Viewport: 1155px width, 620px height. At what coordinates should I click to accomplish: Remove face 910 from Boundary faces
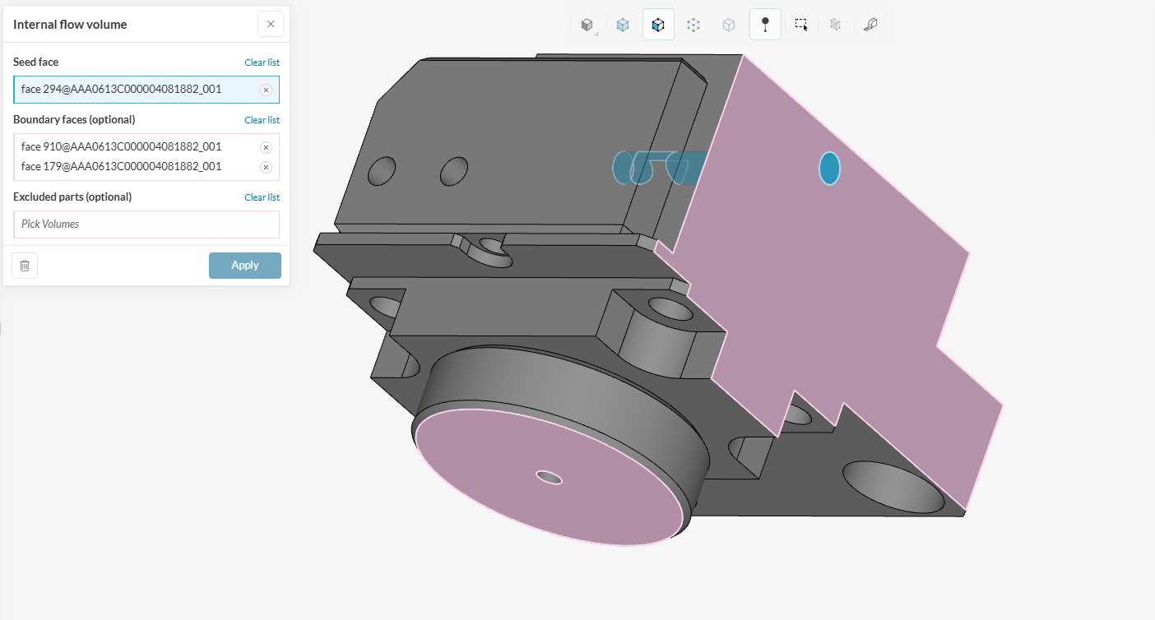click(266, 147)
